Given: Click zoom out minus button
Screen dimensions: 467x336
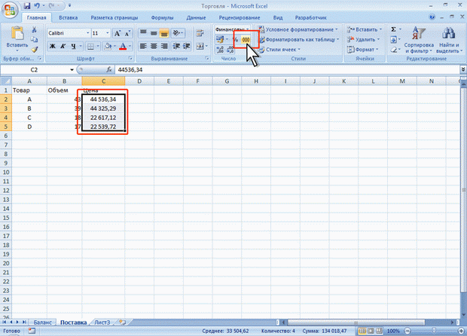Looking at the screenshot, I should (x=407, y=331).
